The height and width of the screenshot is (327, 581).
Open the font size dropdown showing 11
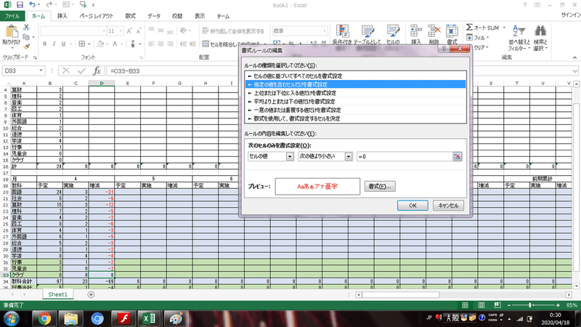coord(121,31)
